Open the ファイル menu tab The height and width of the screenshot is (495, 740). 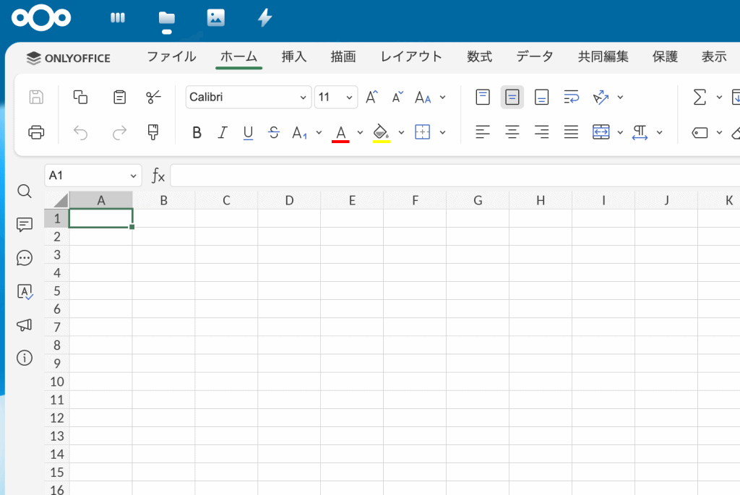[x=171, y=56]
